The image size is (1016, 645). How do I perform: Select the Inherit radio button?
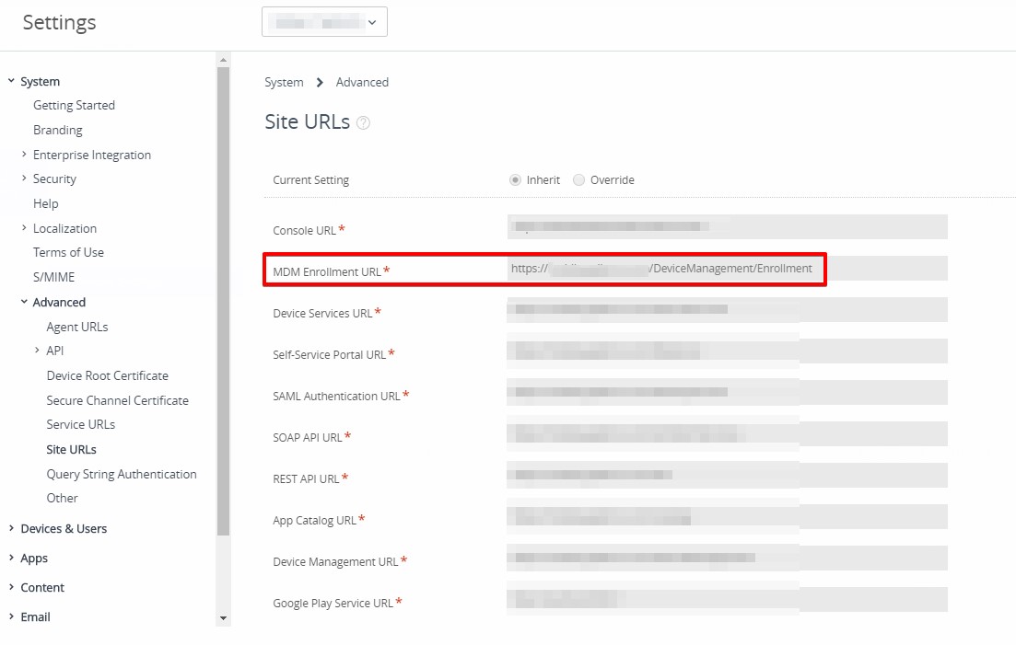[x=515, y=180]
